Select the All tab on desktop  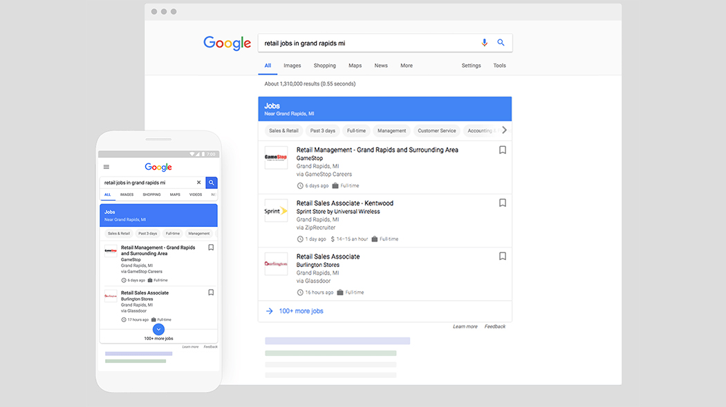coord(268,66)
